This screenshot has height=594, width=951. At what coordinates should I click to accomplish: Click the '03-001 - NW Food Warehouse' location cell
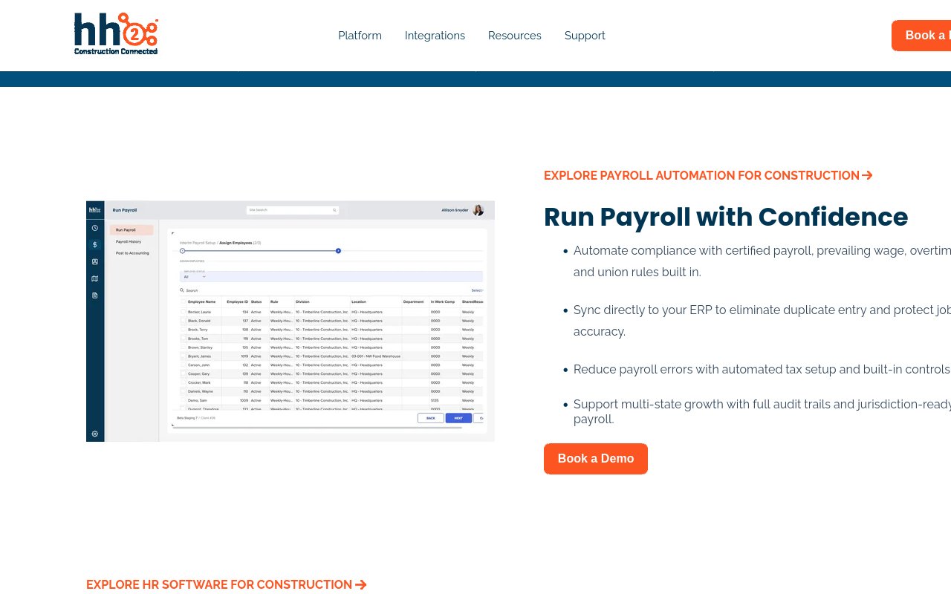coord(376,356)
